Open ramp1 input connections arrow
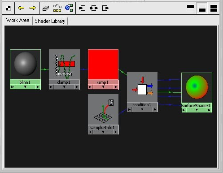 point(90,87)
